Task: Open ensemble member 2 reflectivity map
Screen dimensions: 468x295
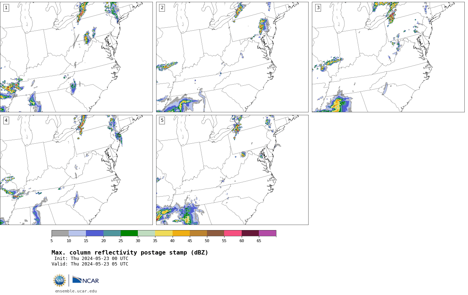Action: pyautogui.click(x=232, y=57)
